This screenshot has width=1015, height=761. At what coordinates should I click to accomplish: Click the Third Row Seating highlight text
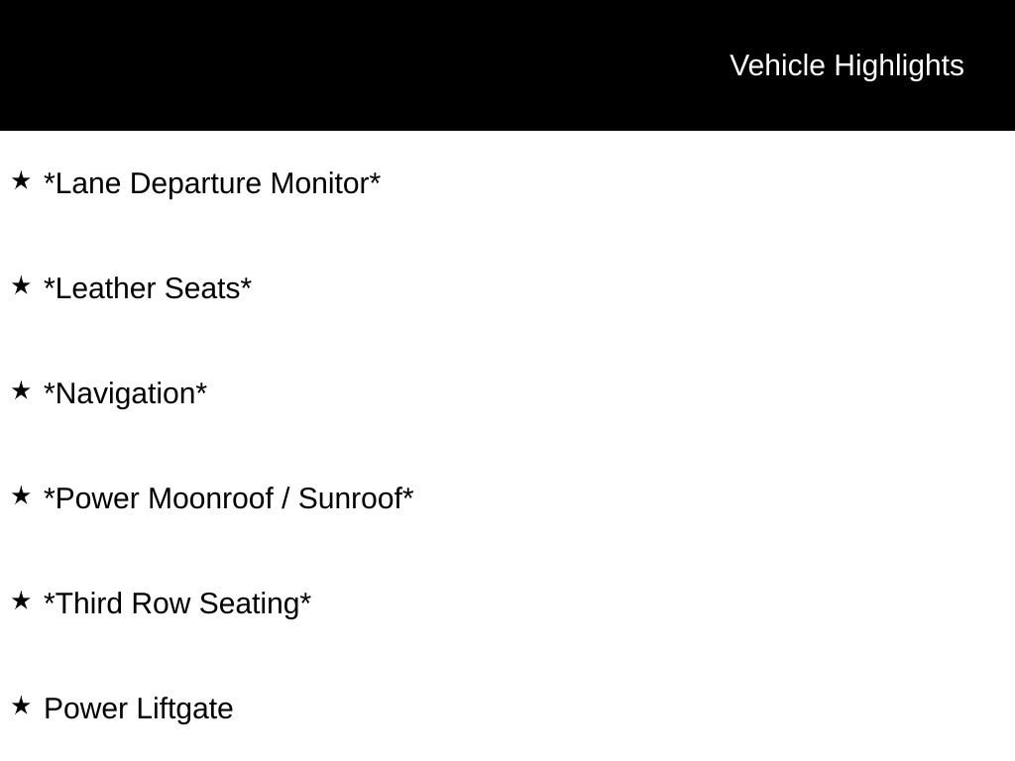point(177,603)
